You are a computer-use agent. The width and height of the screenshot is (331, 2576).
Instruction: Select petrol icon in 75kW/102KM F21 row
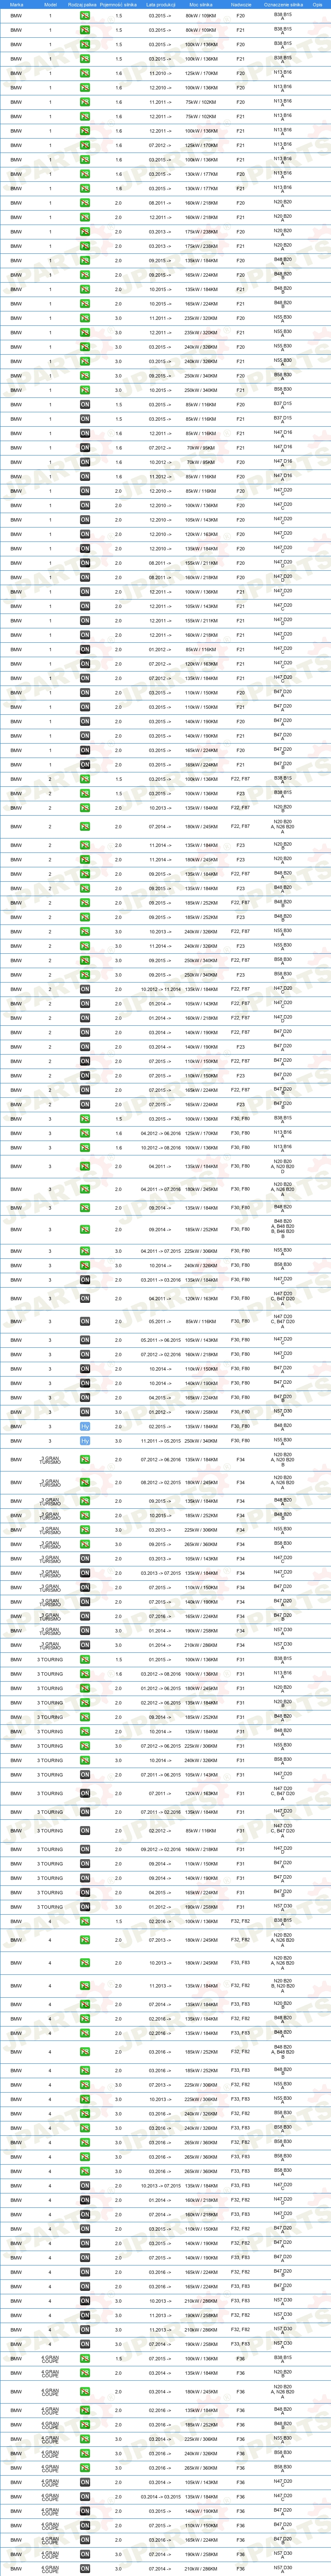pos(85,116)
